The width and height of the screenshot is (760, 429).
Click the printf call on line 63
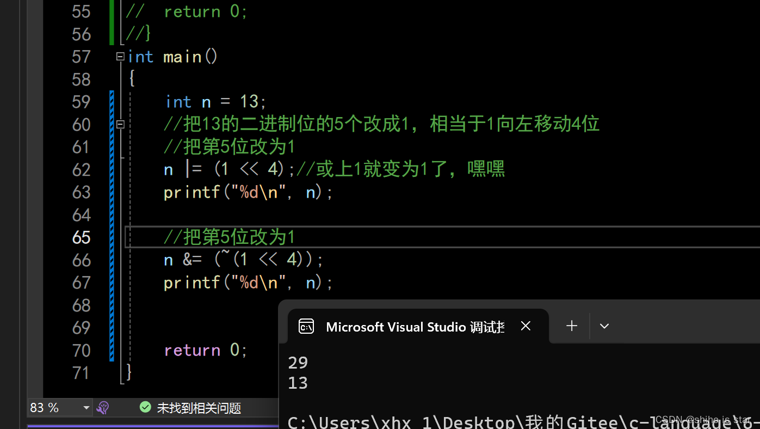248,193
